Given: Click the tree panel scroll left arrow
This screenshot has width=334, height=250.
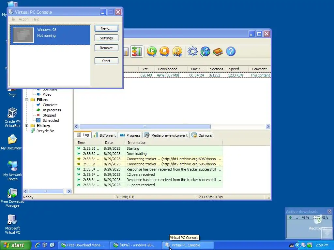Looking at the screenshot, I should 25,191.
